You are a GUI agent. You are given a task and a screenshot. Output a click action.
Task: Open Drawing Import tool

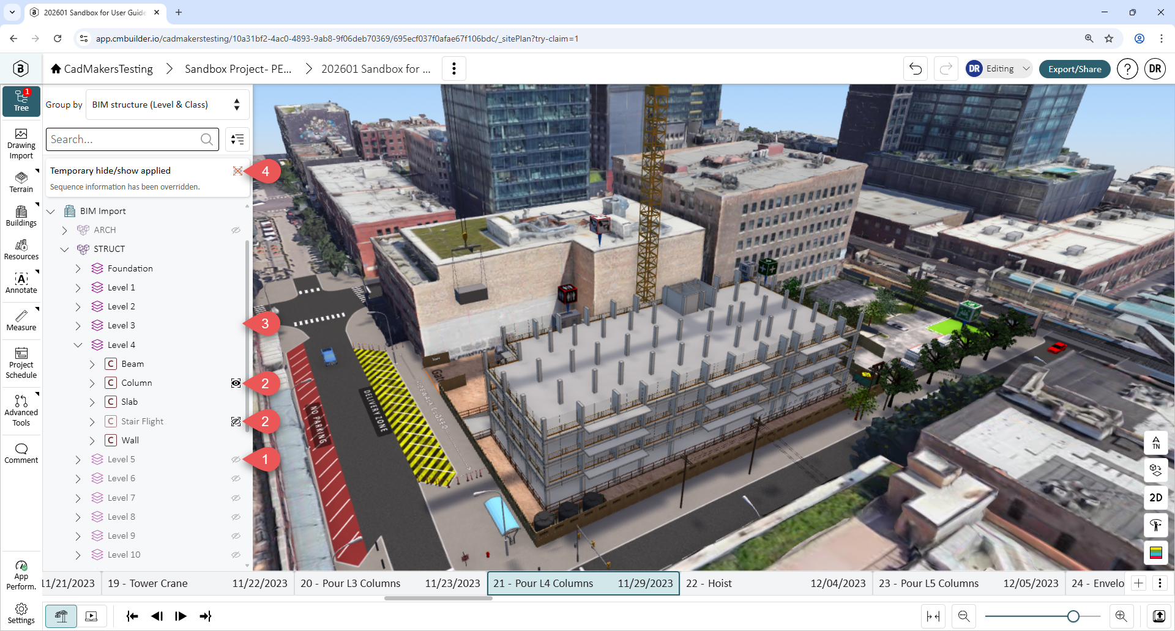pyautogui.click(x=21, y=144)
